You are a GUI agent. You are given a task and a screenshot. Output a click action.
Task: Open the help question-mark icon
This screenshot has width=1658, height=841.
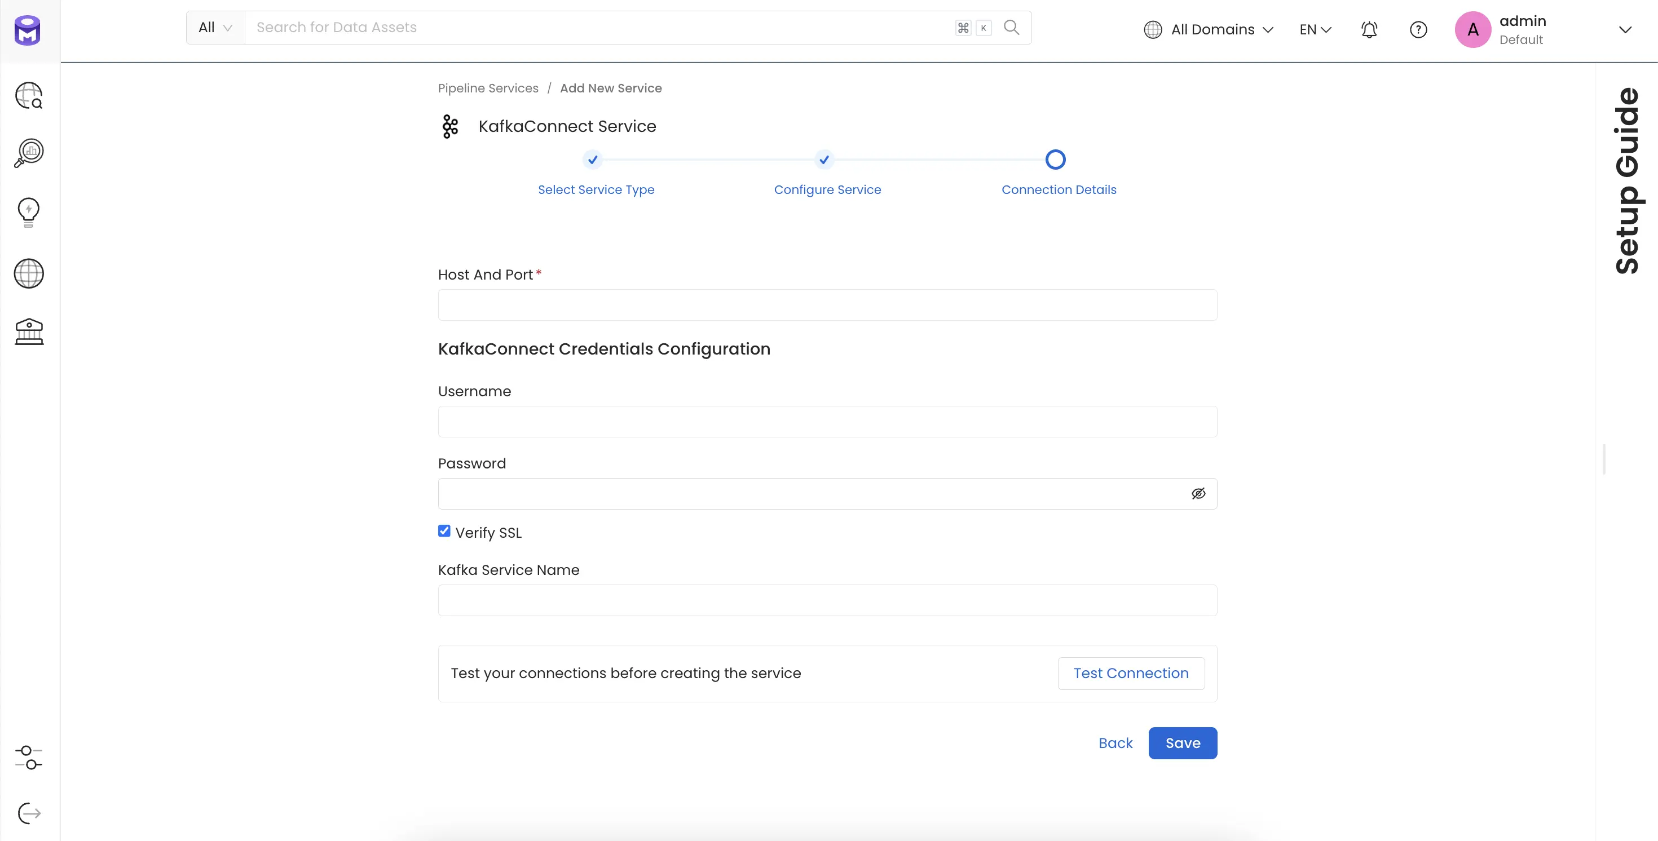1418,30
